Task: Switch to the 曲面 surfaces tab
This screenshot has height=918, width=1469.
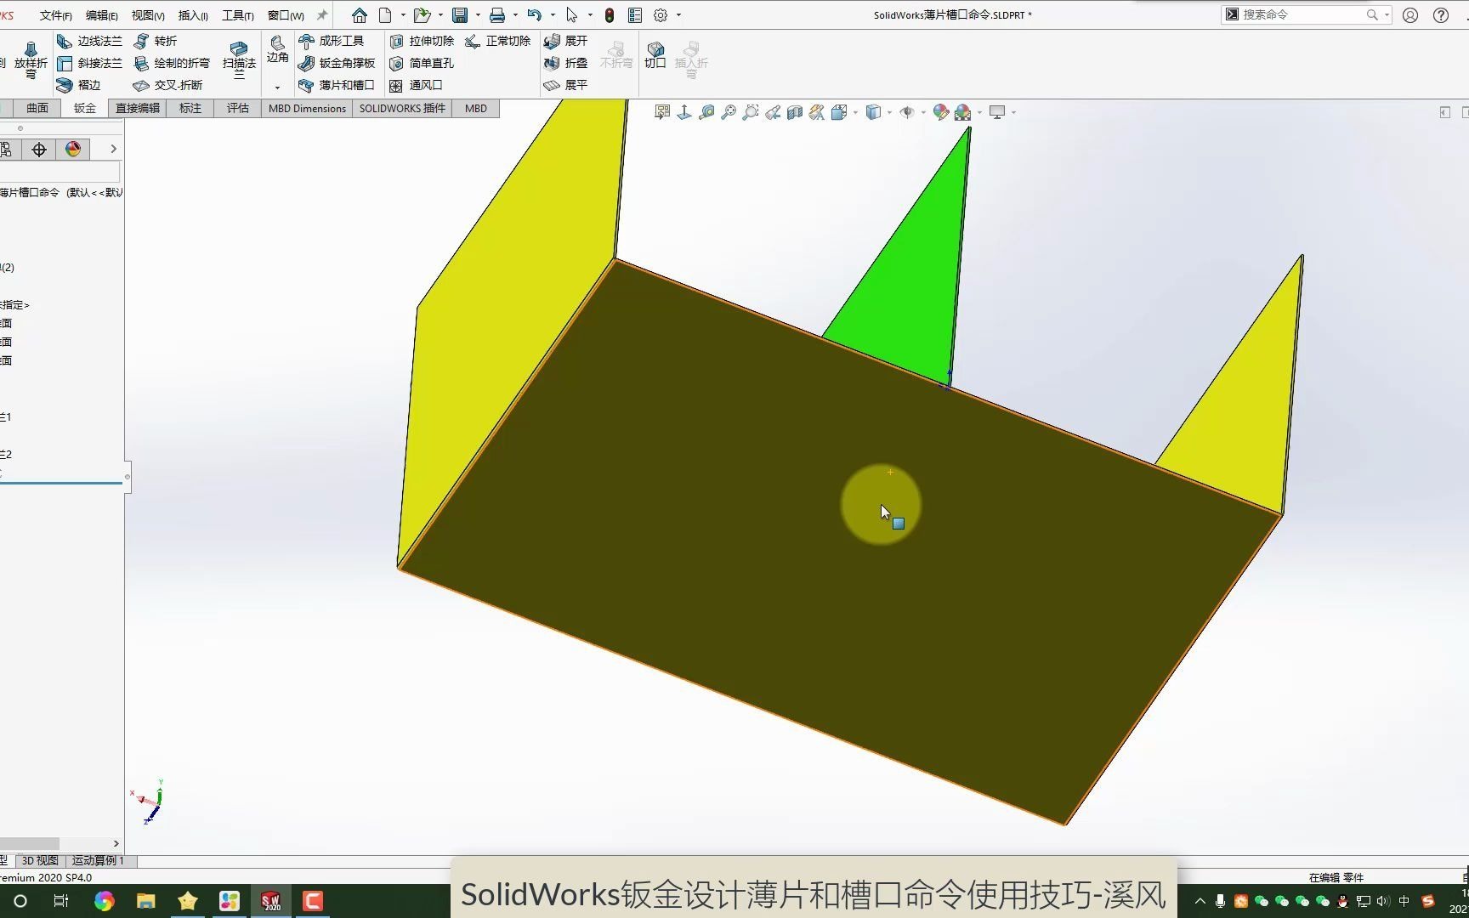Action: [37, 108]
